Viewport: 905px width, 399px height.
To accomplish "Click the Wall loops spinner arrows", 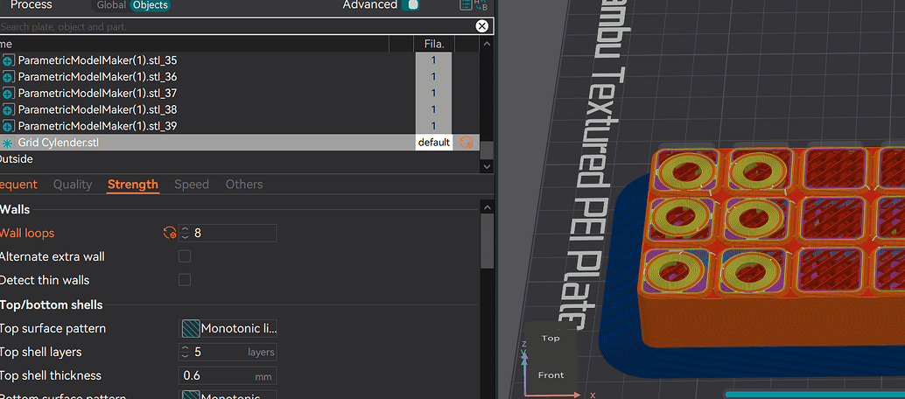I will pyautogui.click(x=185, y=234).
